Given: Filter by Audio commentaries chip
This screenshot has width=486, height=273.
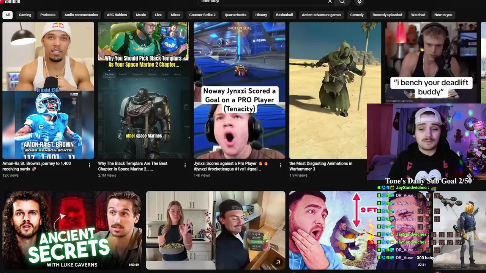Looking at the screenshot, I should click(x=81, y=15).
